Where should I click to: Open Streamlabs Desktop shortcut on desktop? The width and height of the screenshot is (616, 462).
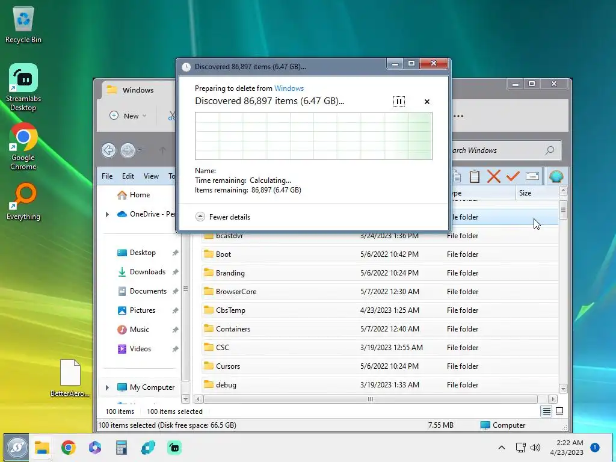coord(23,88)
